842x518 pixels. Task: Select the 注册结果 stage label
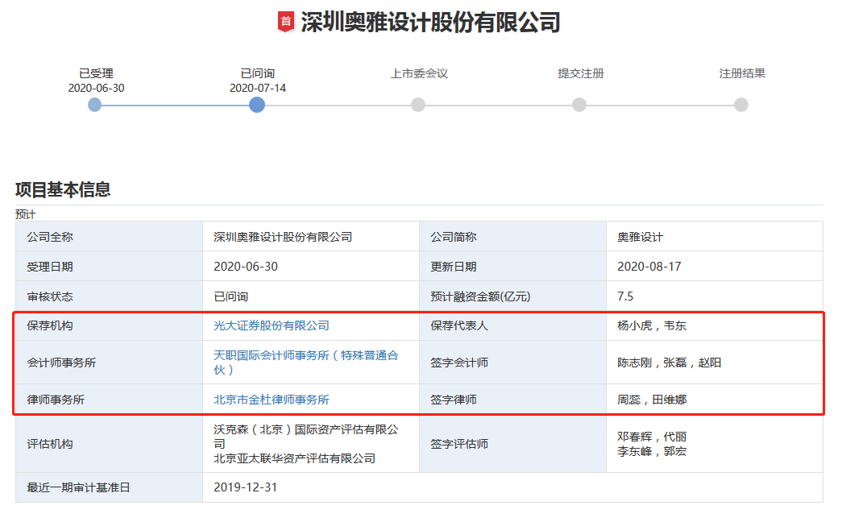tap(742, 73)
